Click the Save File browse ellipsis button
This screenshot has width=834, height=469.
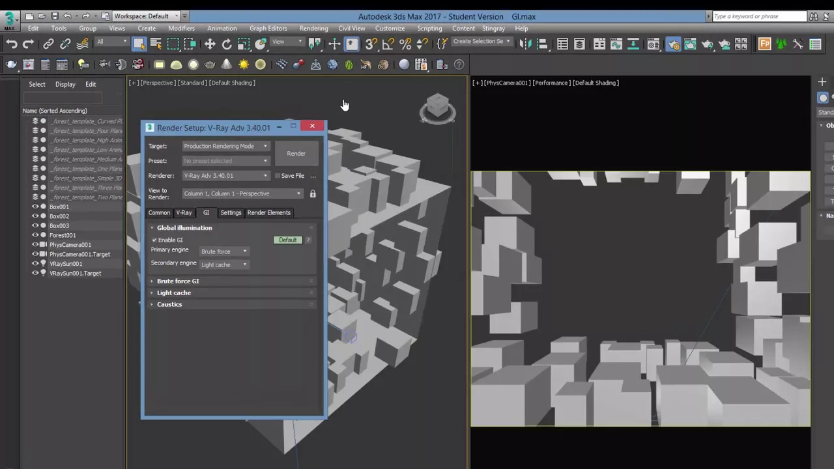313,176
